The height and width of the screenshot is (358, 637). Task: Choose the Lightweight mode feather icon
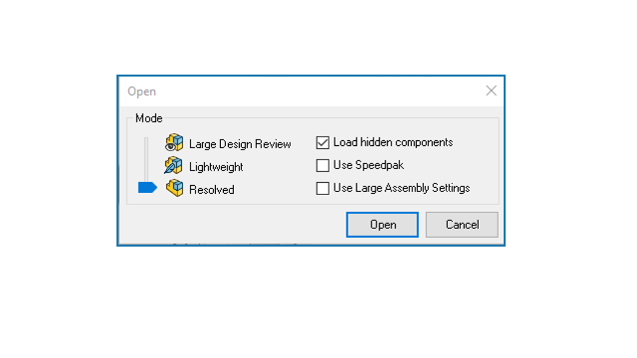click(173, 166)
